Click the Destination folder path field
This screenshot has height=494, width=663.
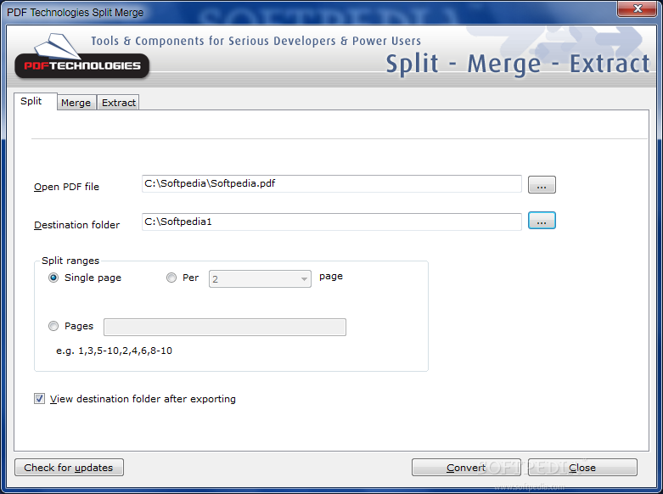(x=331, y=222)
